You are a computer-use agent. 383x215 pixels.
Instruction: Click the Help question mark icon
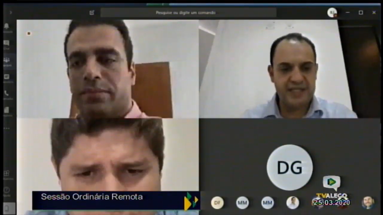click(7, 191)
